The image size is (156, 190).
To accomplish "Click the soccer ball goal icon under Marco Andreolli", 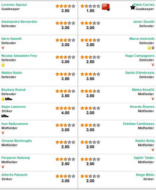I will (x=153, y=48).
